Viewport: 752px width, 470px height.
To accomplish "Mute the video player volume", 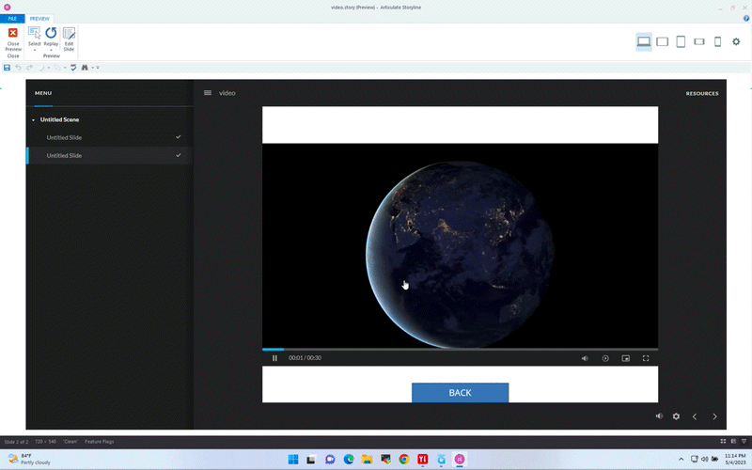I will [x=584, y=358].
